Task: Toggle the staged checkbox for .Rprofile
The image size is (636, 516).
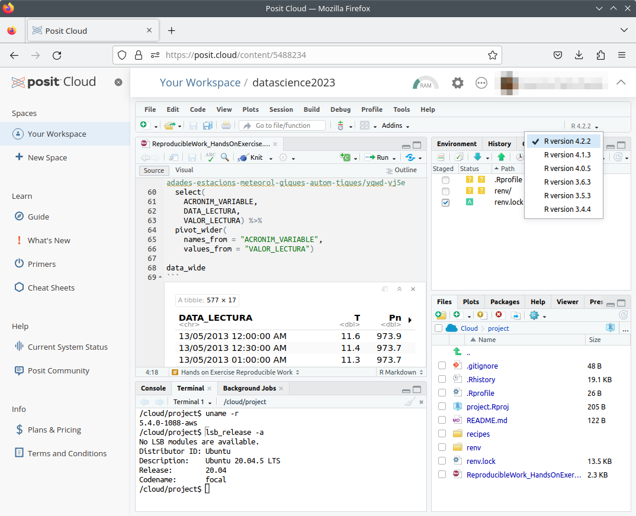Action: (x=445, y=180)
